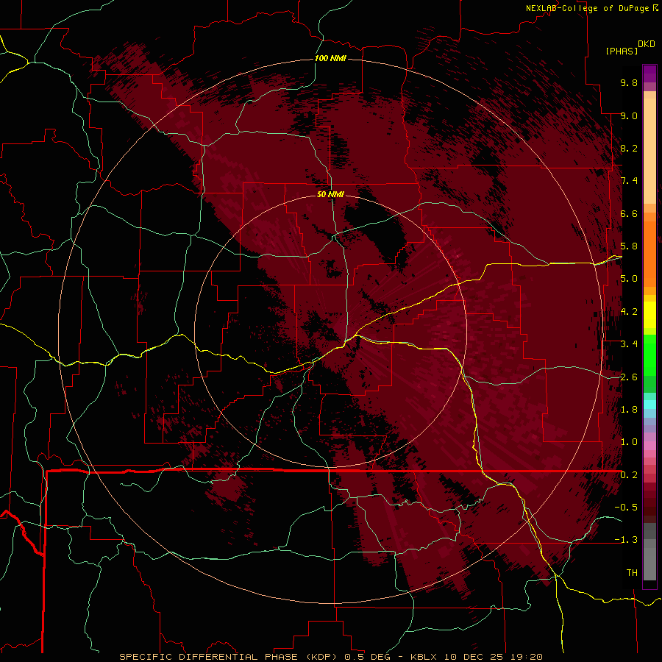Pick the 0.2 legend value

pyautogui.click(x=629, y=475)
